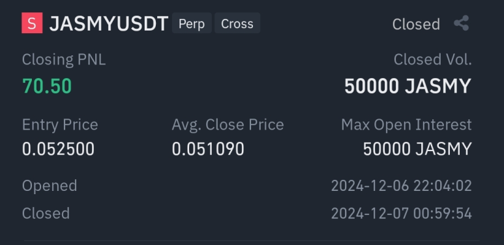Tap the Opened row label

(x=50, y=186)
